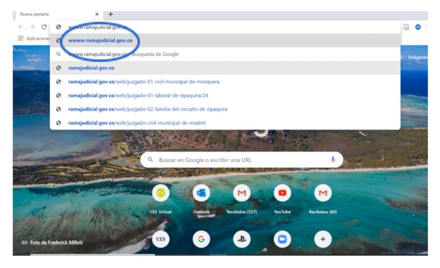The image size is (440, 268).
Task: Open Gmail shortcut Recibidos (327)
Action: (x=242, y=193)
